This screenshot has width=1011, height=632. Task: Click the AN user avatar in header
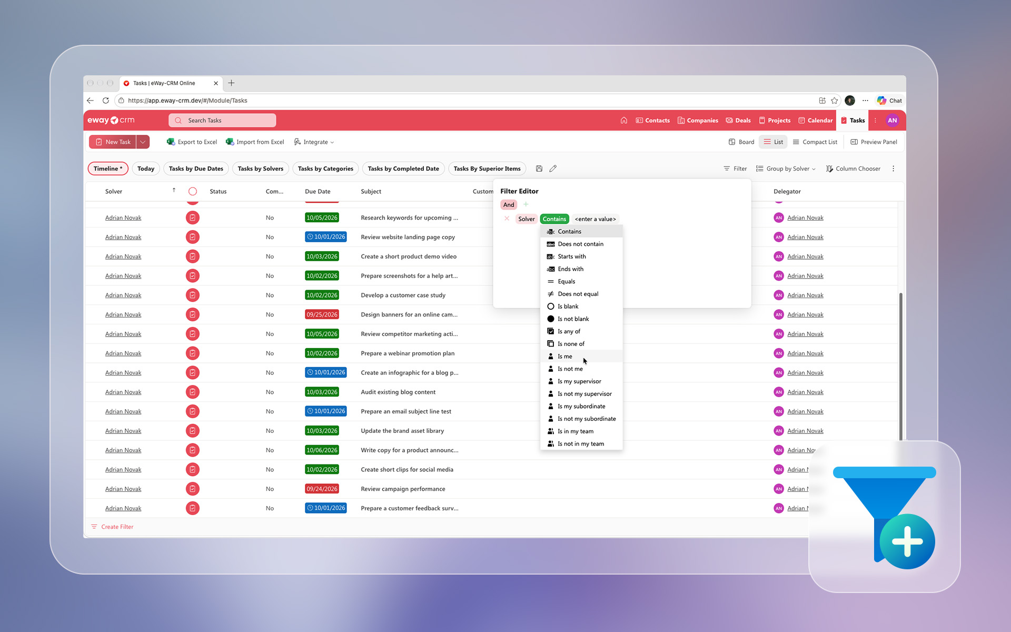pos(892,120)
